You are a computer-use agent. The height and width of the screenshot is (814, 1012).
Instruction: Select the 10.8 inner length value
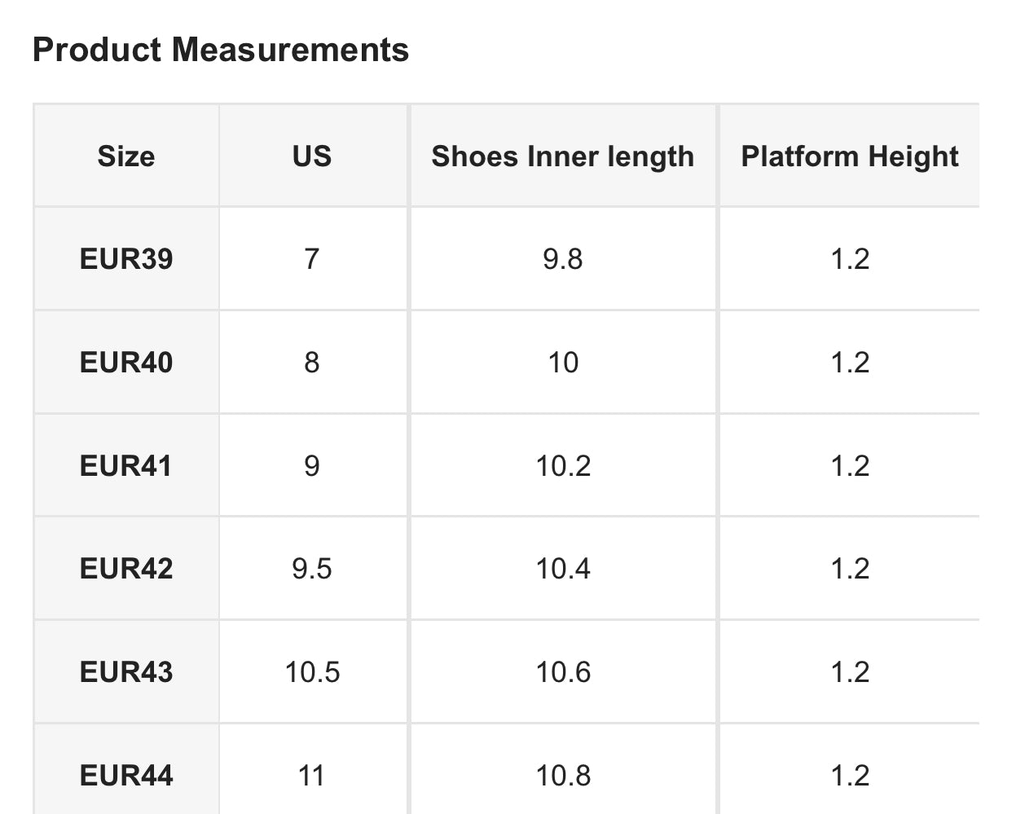point(562,775)
